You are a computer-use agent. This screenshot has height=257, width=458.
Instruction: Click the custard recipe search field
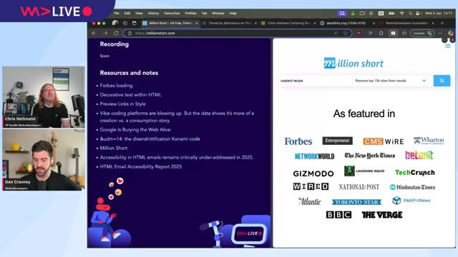(315, 81)
